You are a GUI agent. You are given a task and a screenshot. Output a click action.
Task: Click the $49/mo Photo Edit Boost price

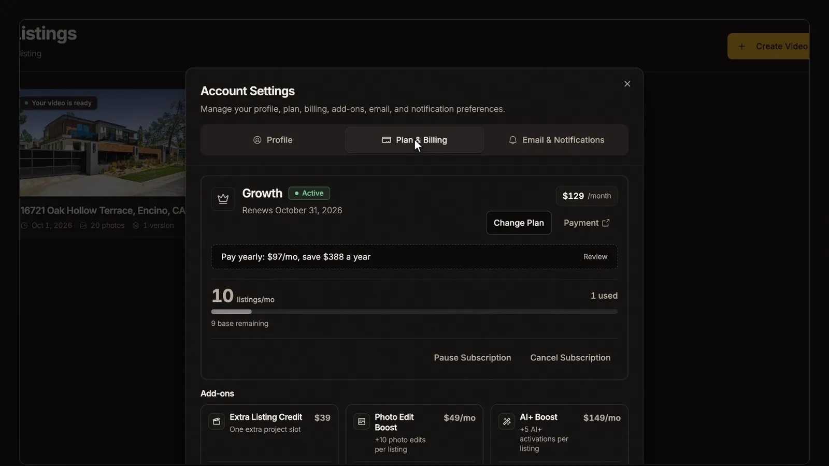[460, 418]
